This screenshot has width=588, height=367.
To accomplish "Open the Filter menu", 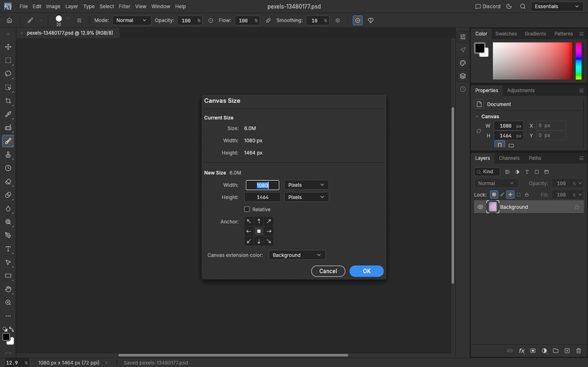I will click(125, 7).
